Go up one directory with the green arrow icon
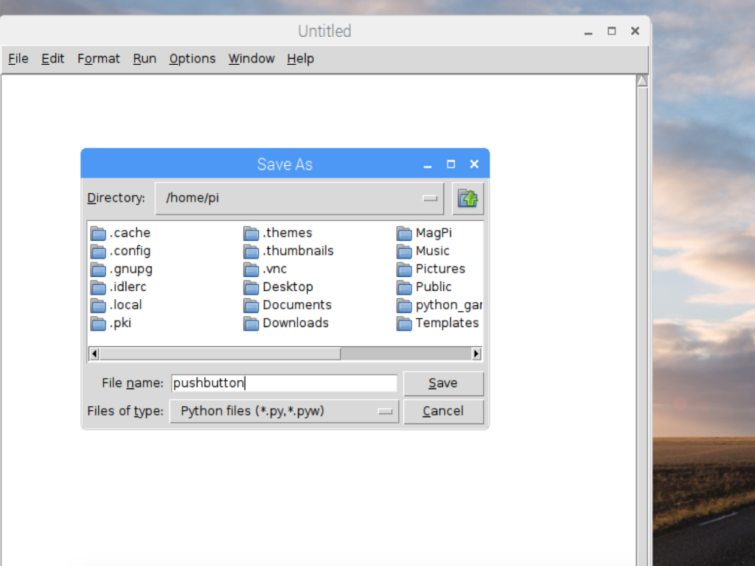Screen dimensions: 755x566 tap(468, 198)
